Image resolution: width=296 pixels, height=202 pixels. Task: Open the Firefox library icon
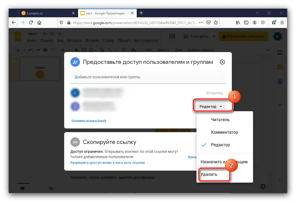238,23
